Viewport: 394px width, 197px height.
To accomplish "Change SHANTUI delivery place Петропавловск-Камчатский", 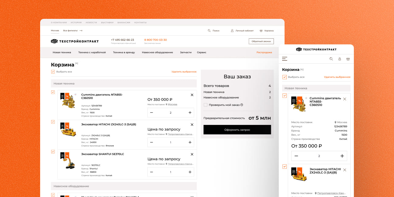I will (181, 164).
